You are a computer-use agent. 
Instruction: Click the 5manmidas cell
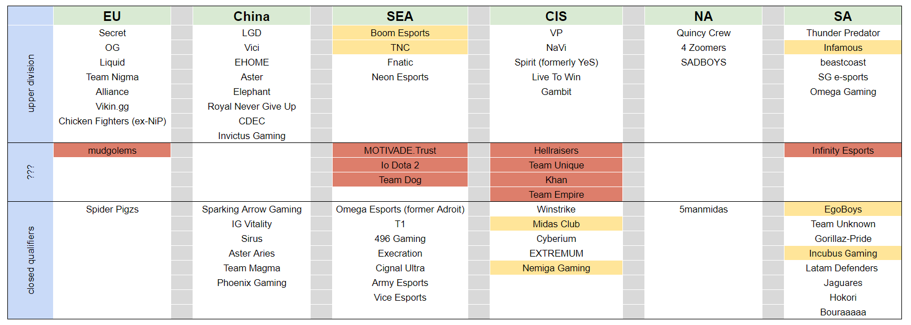[703, 209]
